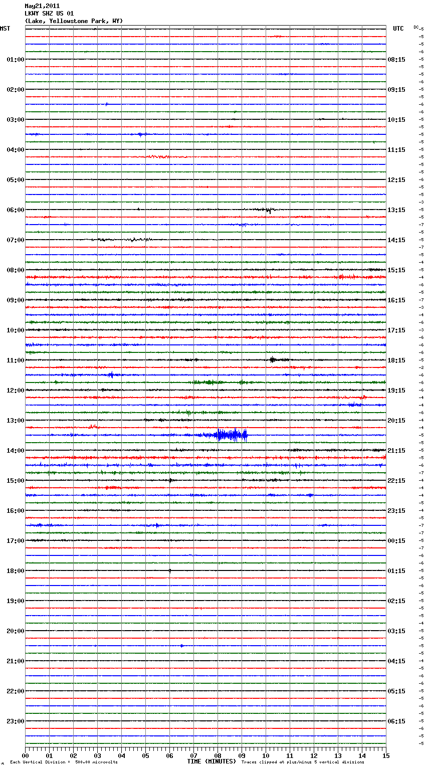Click the 16:15 UTC time label
This screenshot has width=426, height=769.
click(x=396, y=300)
